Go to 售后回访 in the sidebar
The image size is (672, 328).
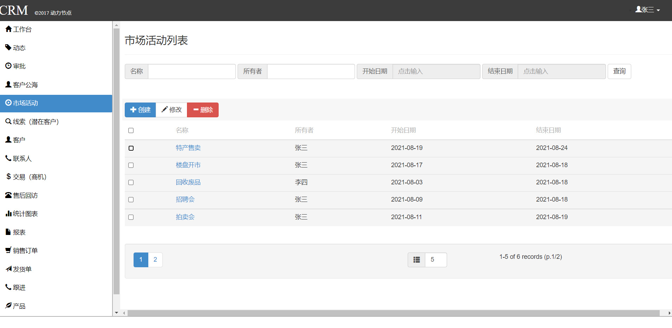(x=25, y=196)
